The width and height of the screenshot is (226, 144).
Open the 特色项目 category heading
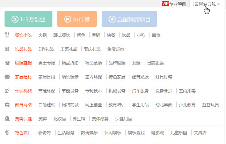point(23,132)
